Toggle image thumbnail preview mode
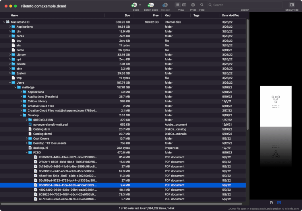This screenshot has width=302, height=211. point(279,203)
